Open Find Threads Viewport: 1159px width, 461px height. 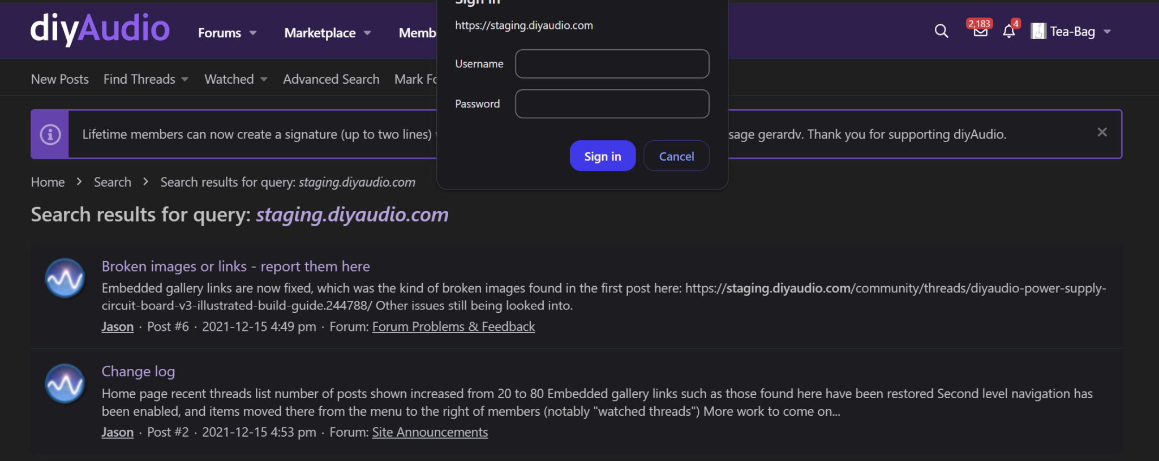click(x=139, y=79)
